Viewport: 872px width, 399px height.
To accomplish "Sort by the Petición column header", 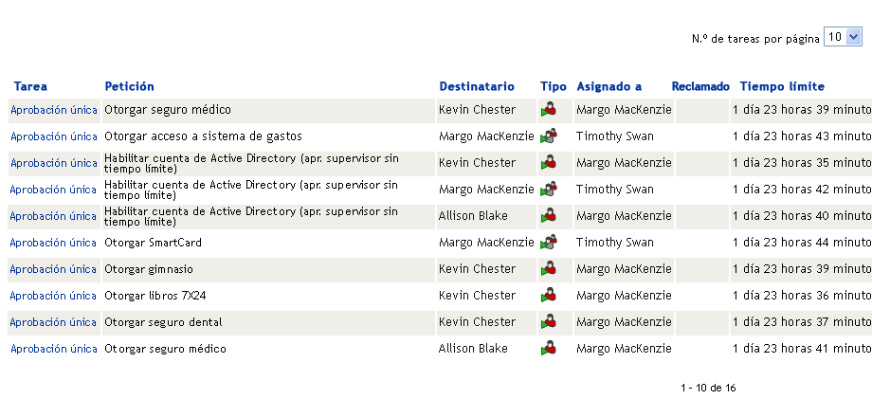I will point(129,86).
